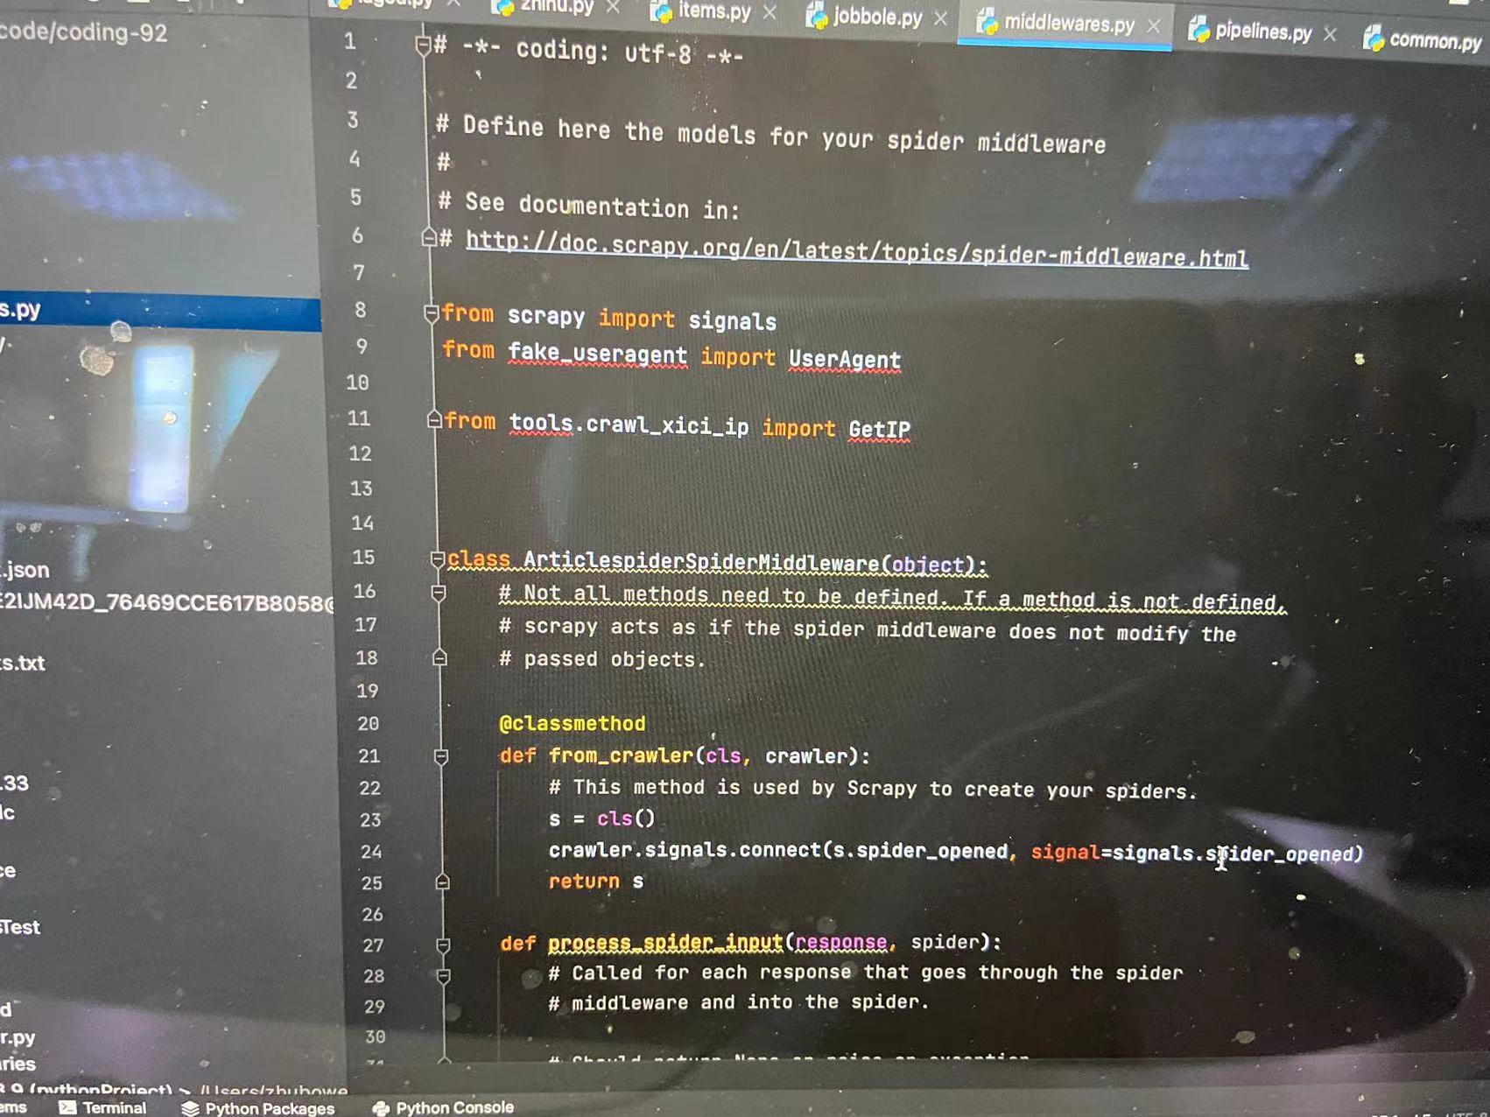Close the items.py tab
The width and height of the screenshot is (1490, 1117).
click(x=770, y=12)
